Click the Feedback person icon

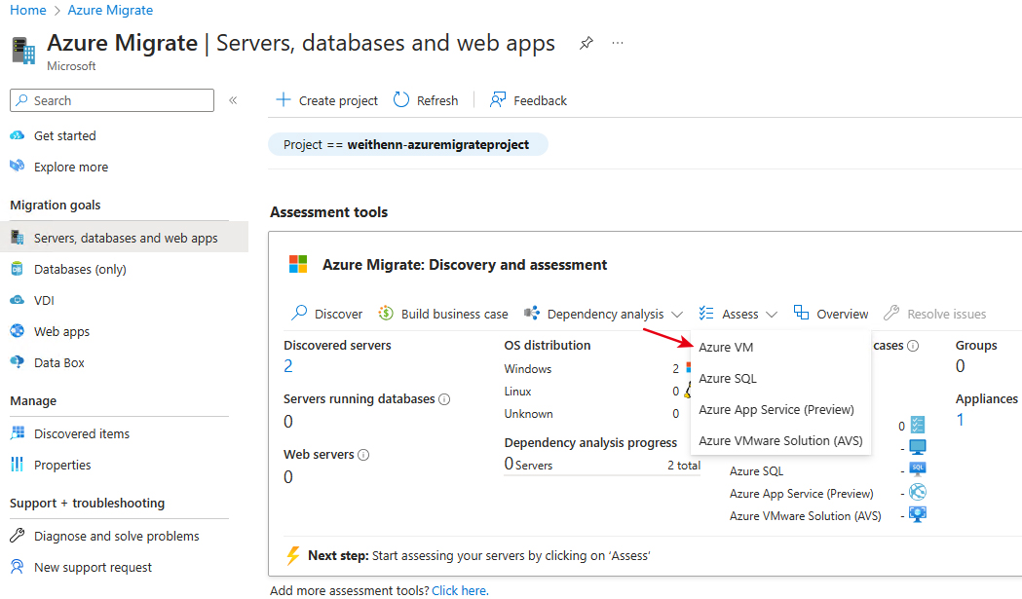497,99
